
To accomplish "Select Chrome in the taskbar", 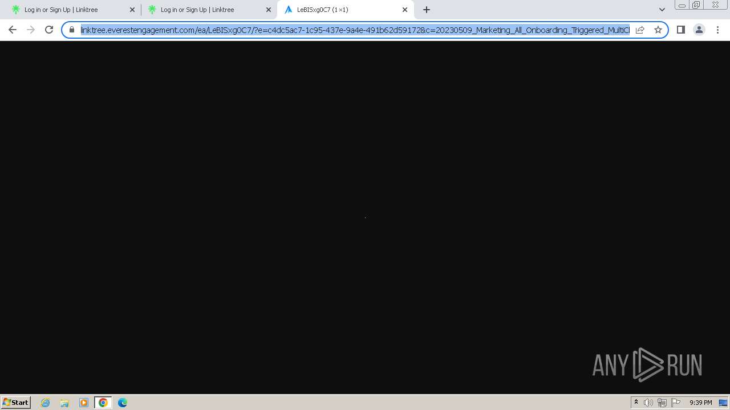I will point(103,403).
